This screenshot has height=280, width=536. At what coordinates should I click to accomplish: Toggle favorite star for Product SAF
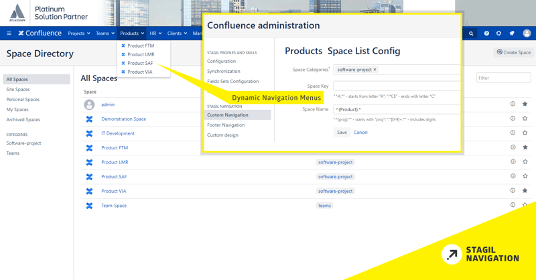tap(525, 176)
